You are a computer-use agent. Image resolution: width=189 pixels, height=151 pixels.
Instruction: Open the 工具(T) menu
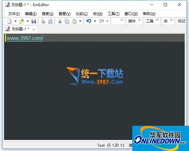click(x=113, y=14)
